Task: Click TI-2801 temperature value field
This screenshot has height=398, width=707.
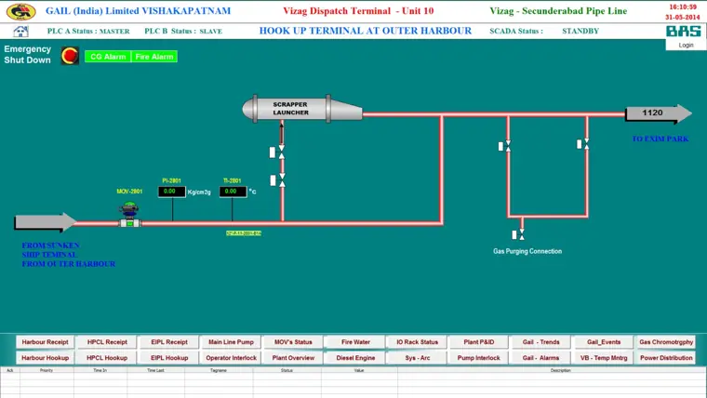Action: coord(233,192)
